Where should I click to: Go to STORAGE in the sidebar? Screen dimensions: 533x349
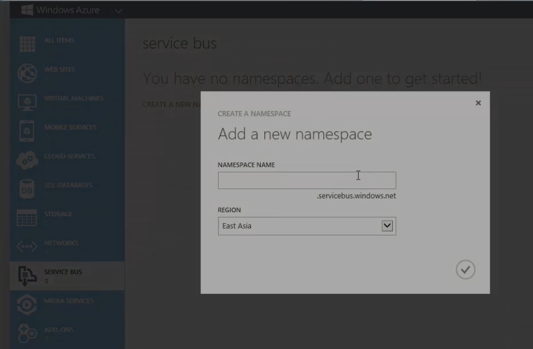[58, 214]
